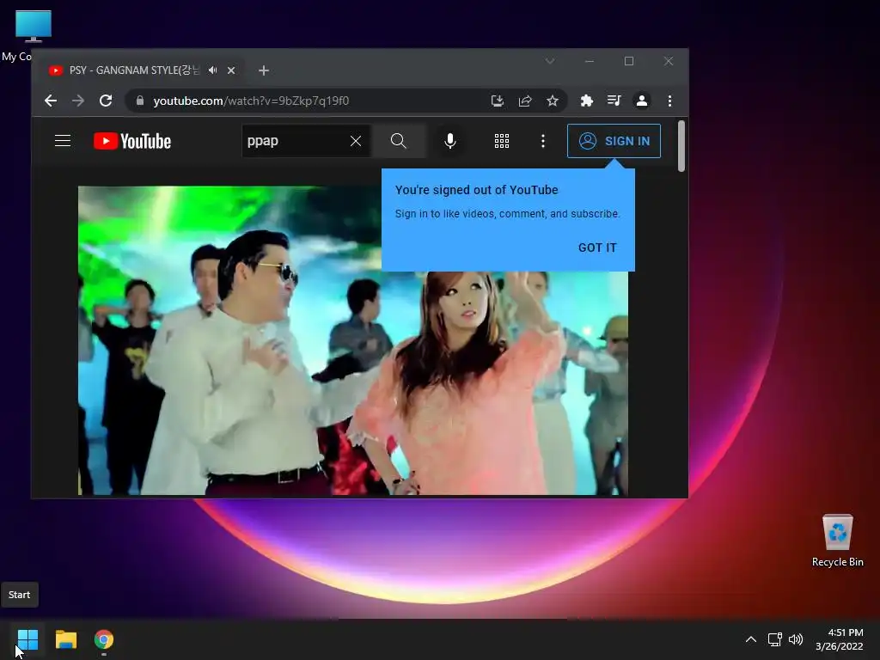This screenshot has width=880, height=660.
Task: Open the YouTube hamburger guide menu
Action: 63,141
